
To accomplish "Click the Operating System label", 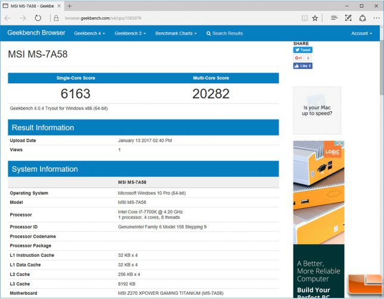I will [29, 193].
